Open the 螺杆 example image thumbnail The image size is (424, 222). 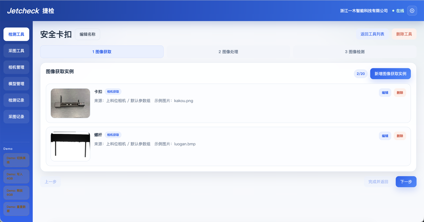[x=71, y=146]
